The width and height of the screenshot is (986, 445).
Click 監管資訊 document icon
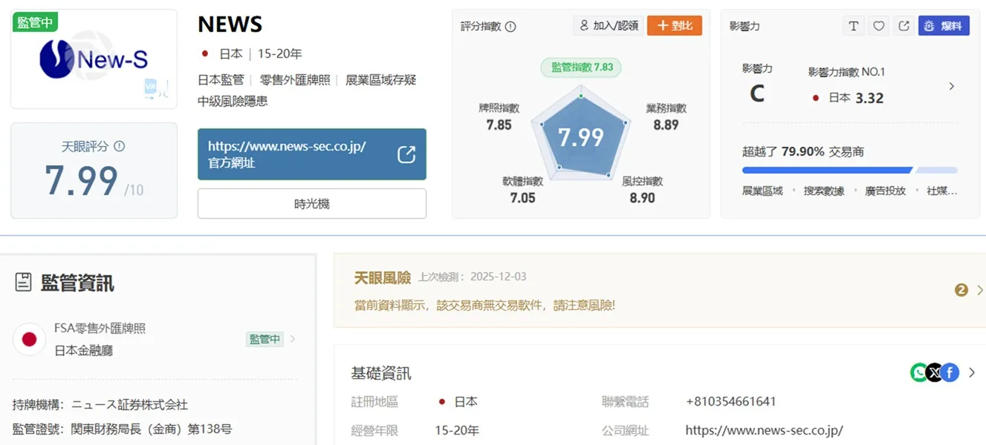(23, 282)
